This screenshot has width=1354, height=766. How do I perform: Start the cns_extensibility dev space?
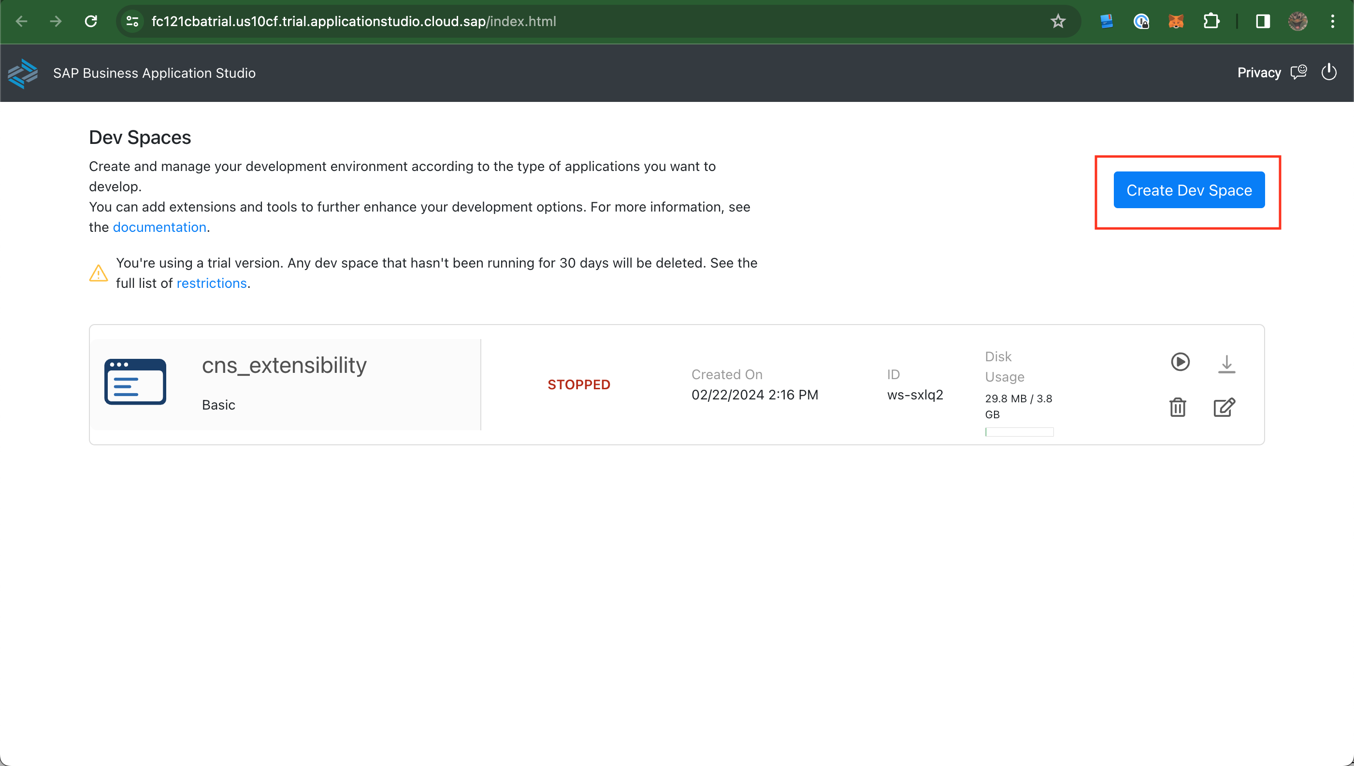[1180, 362]
